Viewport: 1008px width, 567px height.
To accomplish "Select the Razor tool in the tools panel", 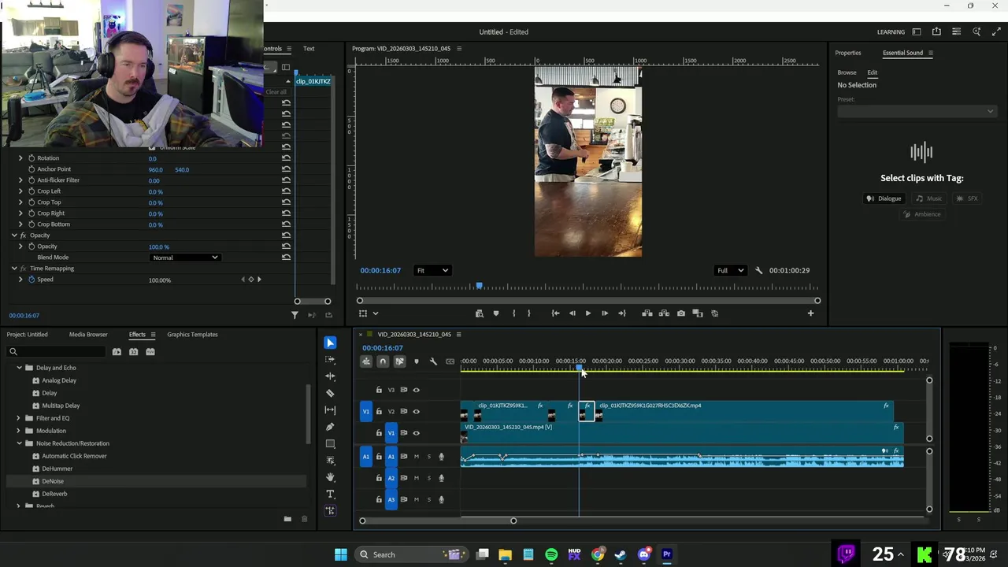I will click(x=330, y=393).
